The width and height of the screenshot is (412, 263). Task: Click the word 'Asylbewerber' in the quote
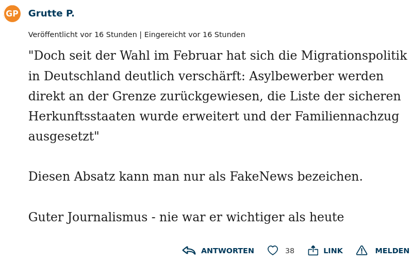[x=291, y=76]
